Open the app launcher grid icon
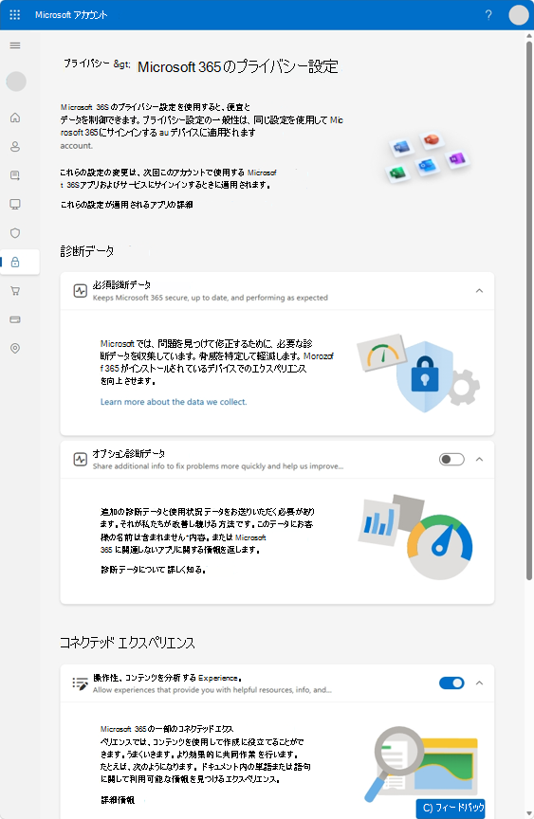534x819 pixels. (x=15, y=14)
